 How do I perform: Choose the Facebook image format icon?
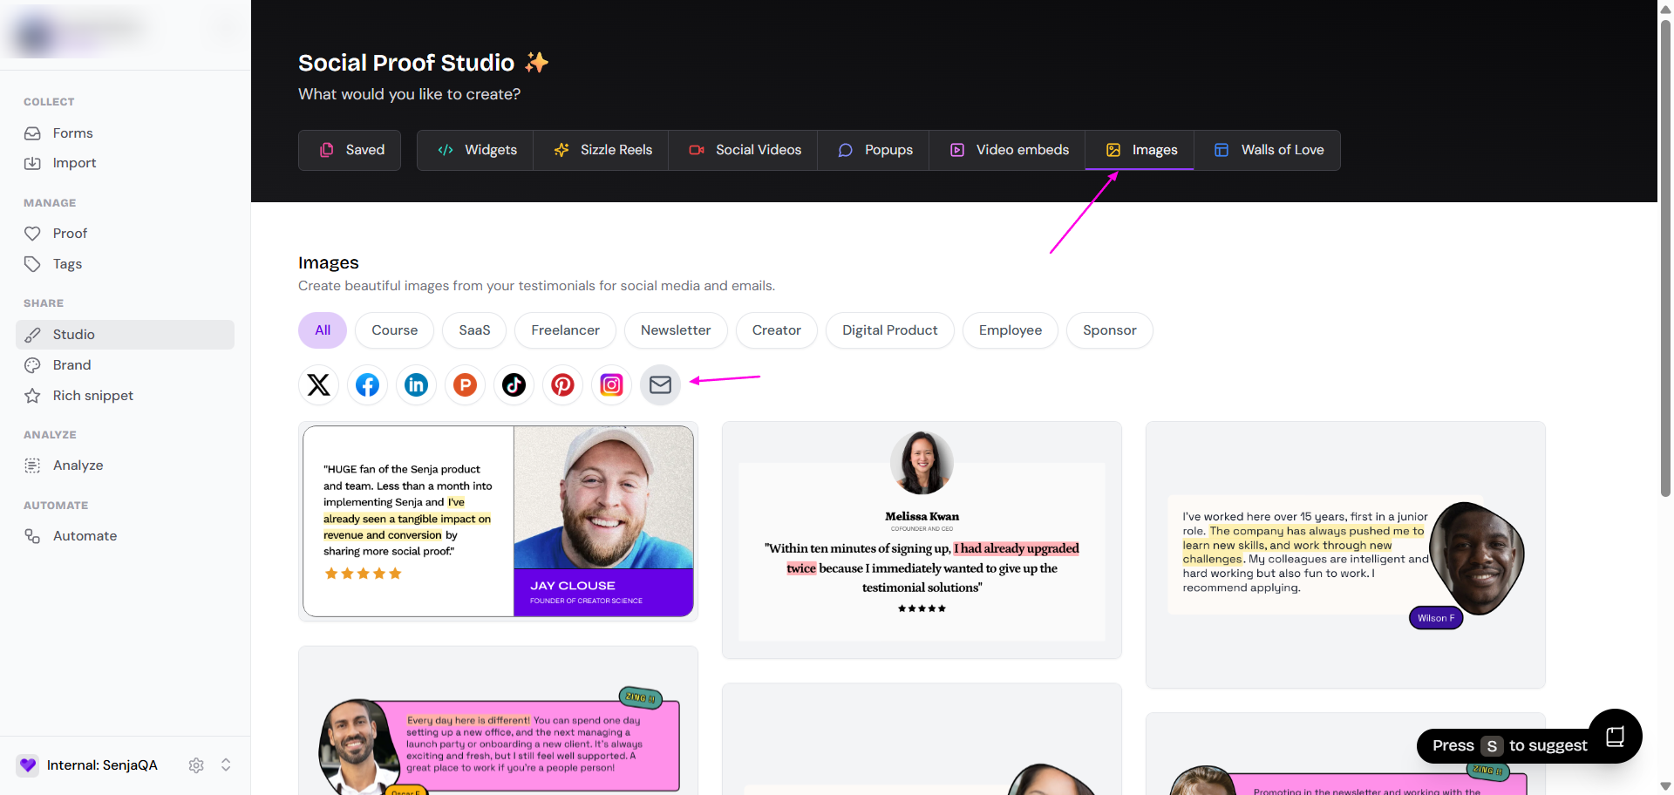[x=368, y=384]
